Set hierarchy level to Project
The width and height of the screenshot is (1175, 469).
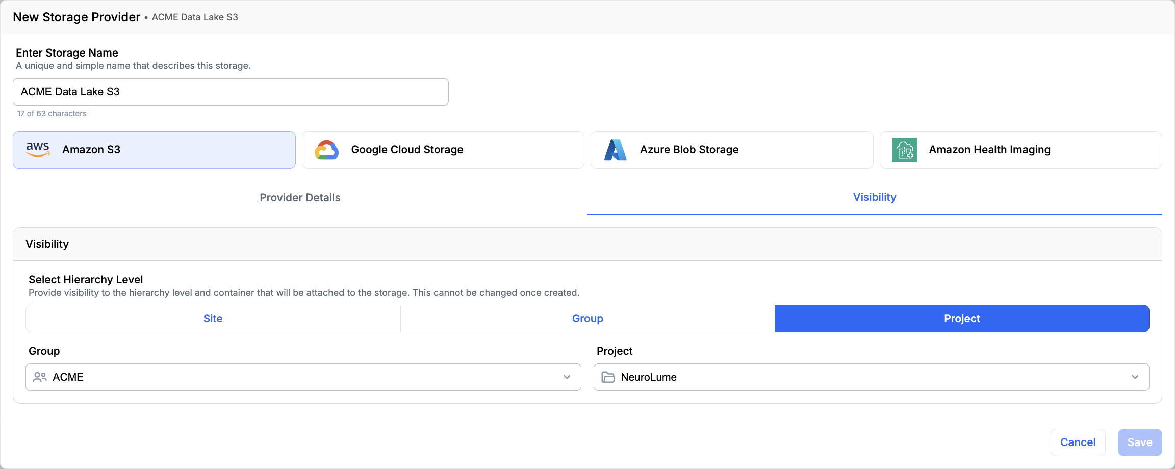click(x=962, y=319)
